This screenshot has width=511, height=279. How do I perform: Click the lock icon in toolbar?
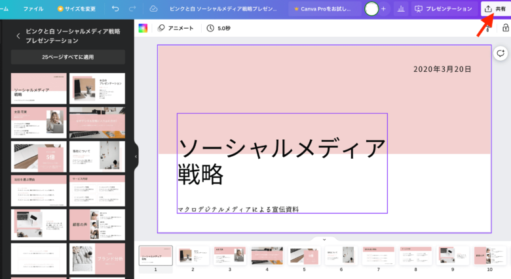506,28
